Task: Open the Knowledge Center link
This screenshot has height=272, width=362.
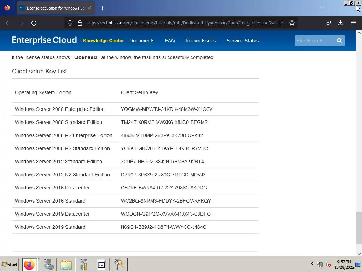Action: [x=104, y=41]
